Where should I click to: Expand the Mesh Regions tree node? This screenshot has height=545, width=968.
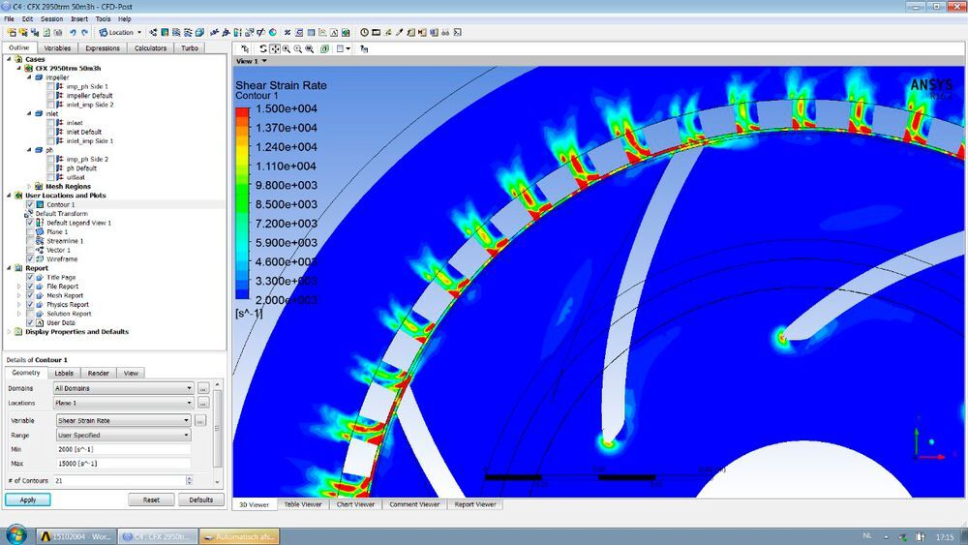[x=29, y=187]
